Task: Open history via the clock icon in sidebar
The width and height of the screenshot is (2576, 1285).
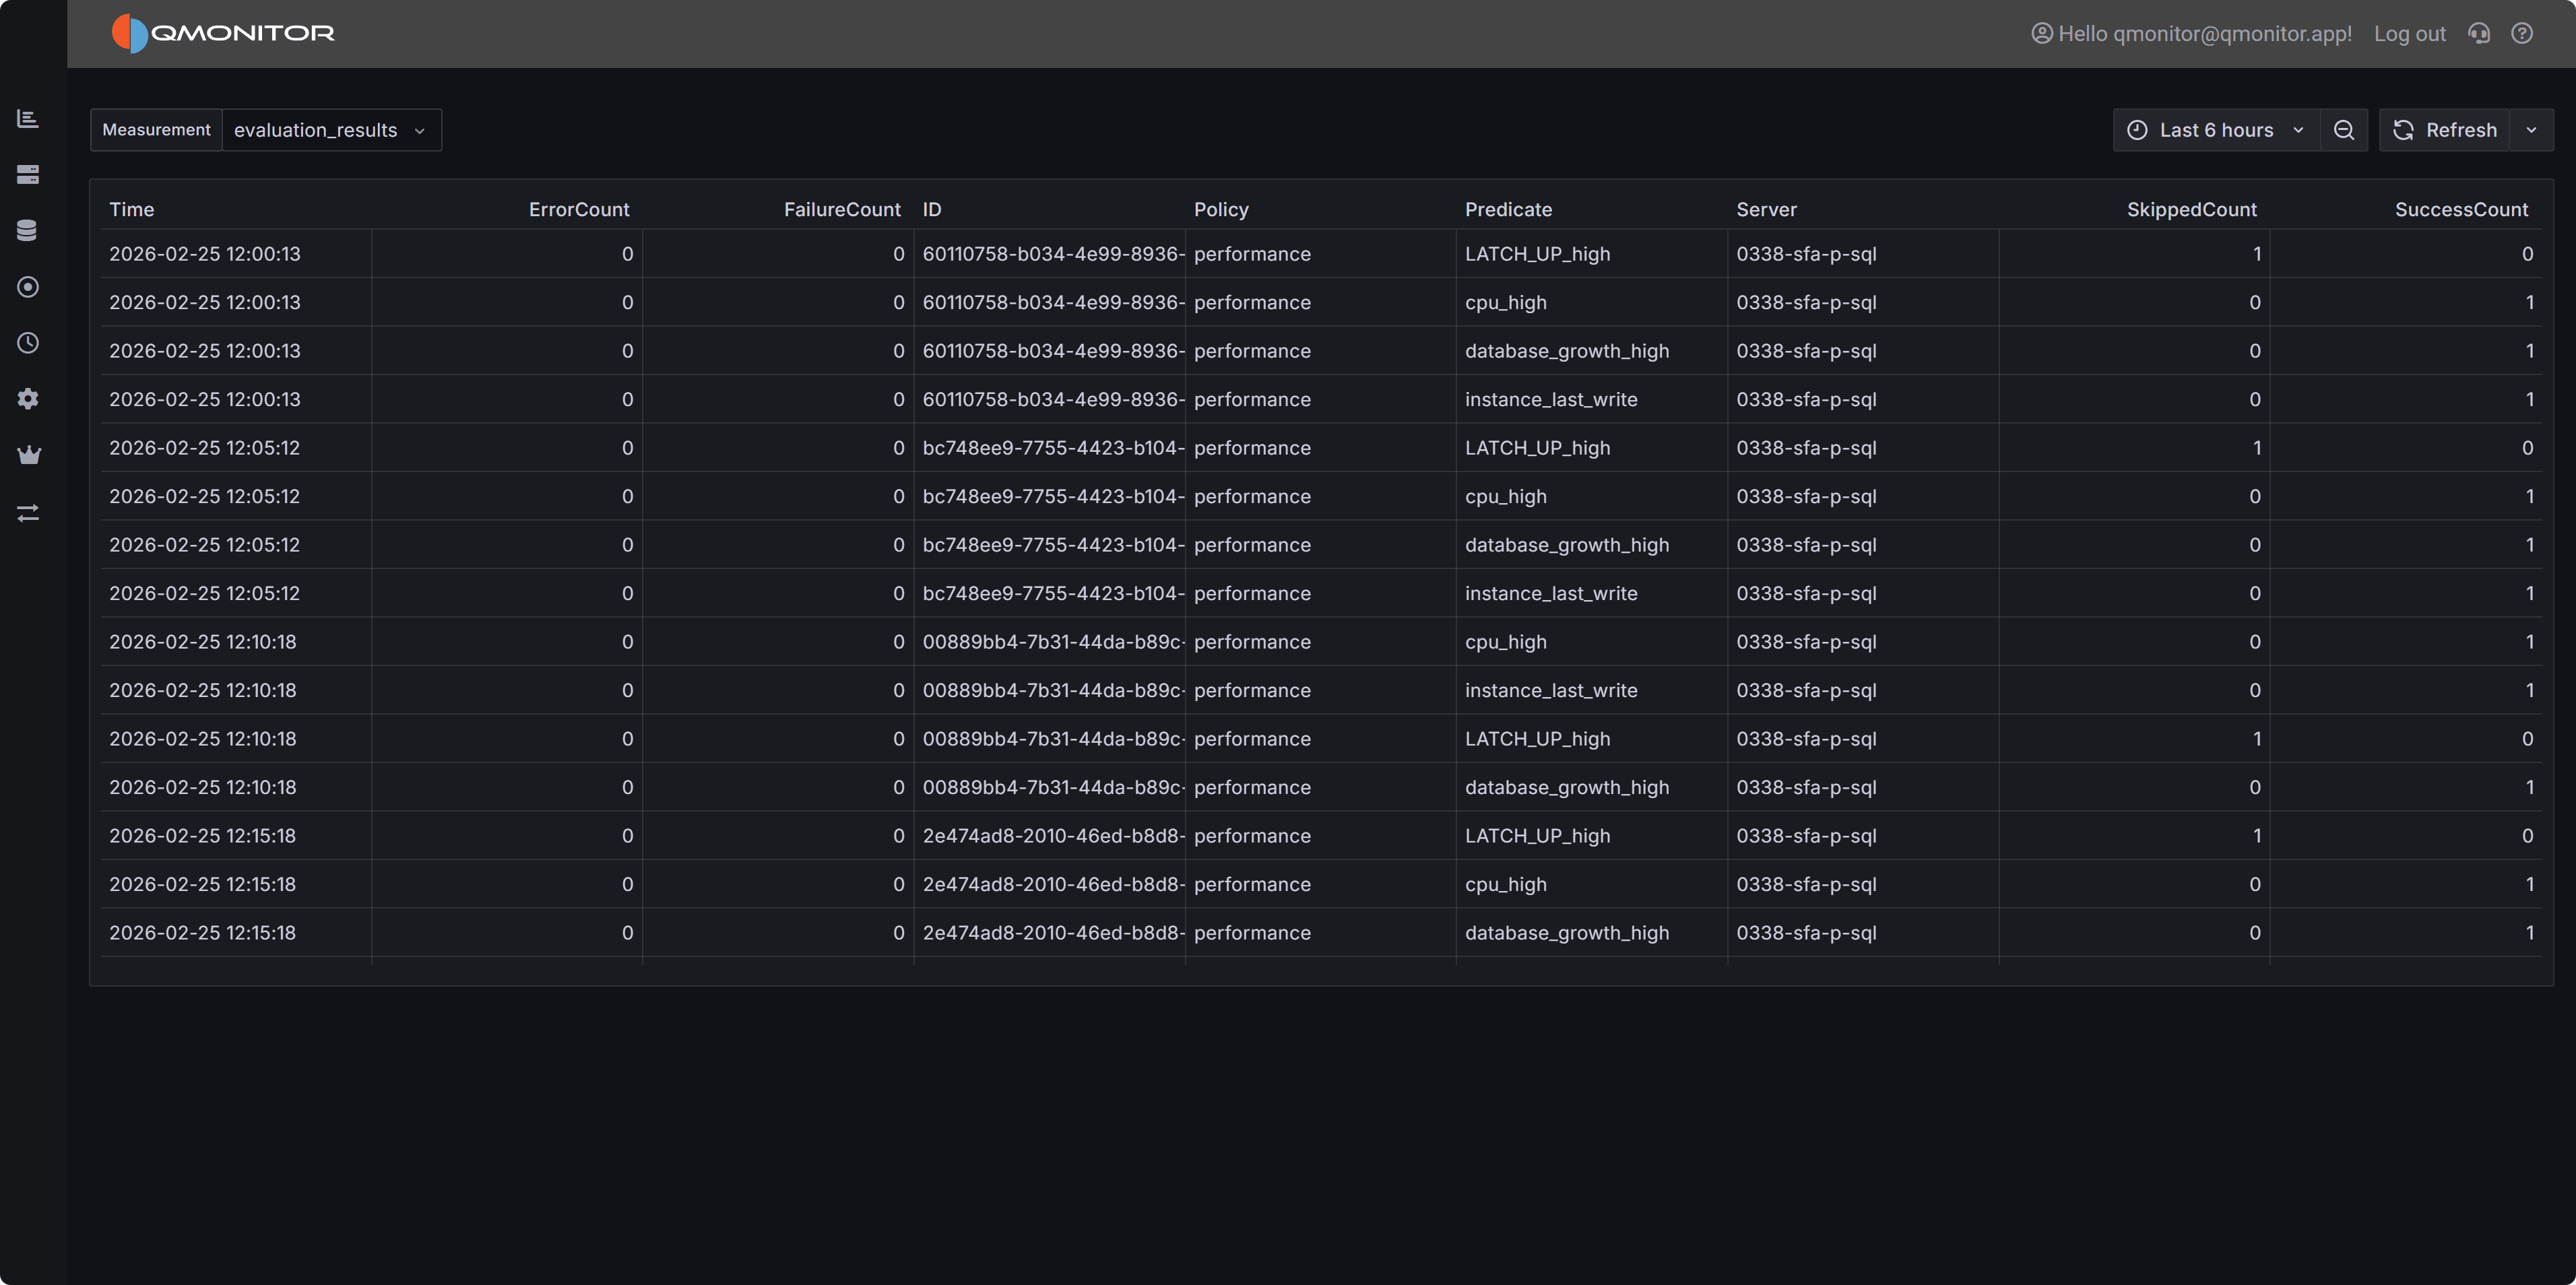Action: coord(28,343)
